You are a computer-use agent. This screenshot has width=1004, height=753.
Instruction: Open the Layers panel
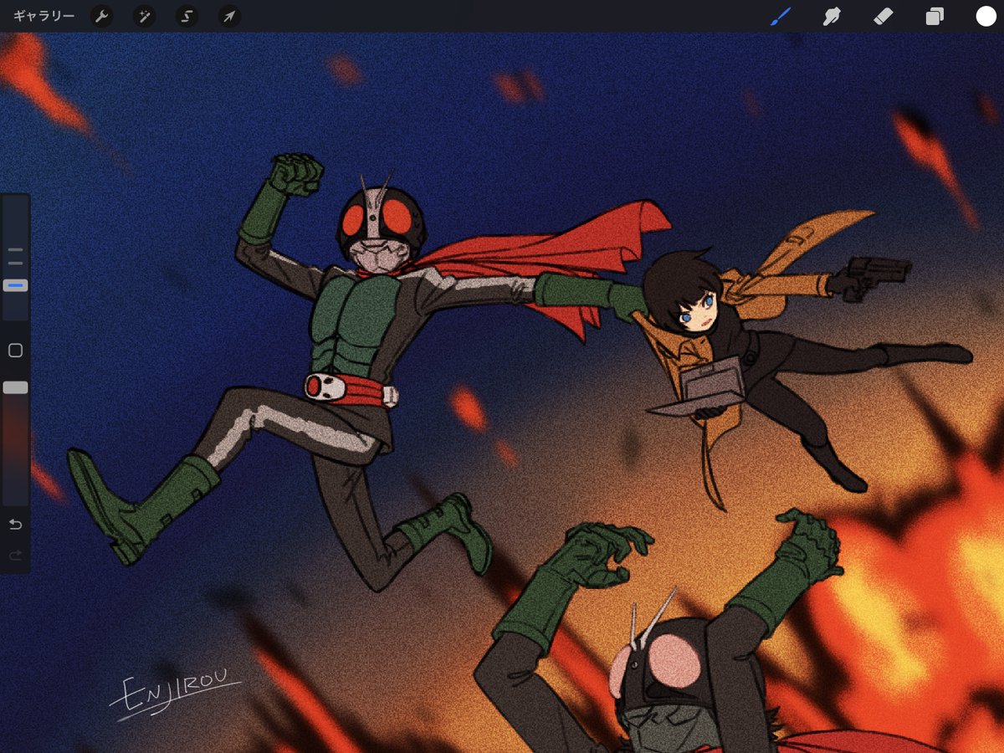pos(935,17)
